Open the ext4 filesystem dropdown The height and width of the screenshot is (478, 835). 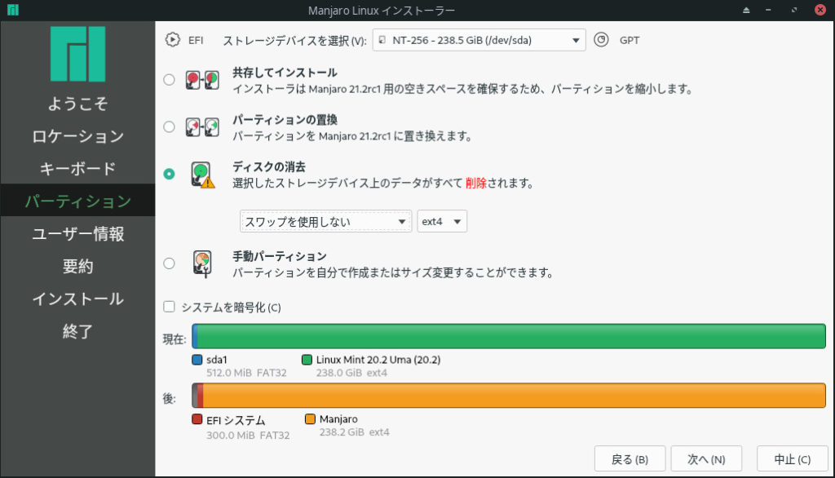point(442,221)
